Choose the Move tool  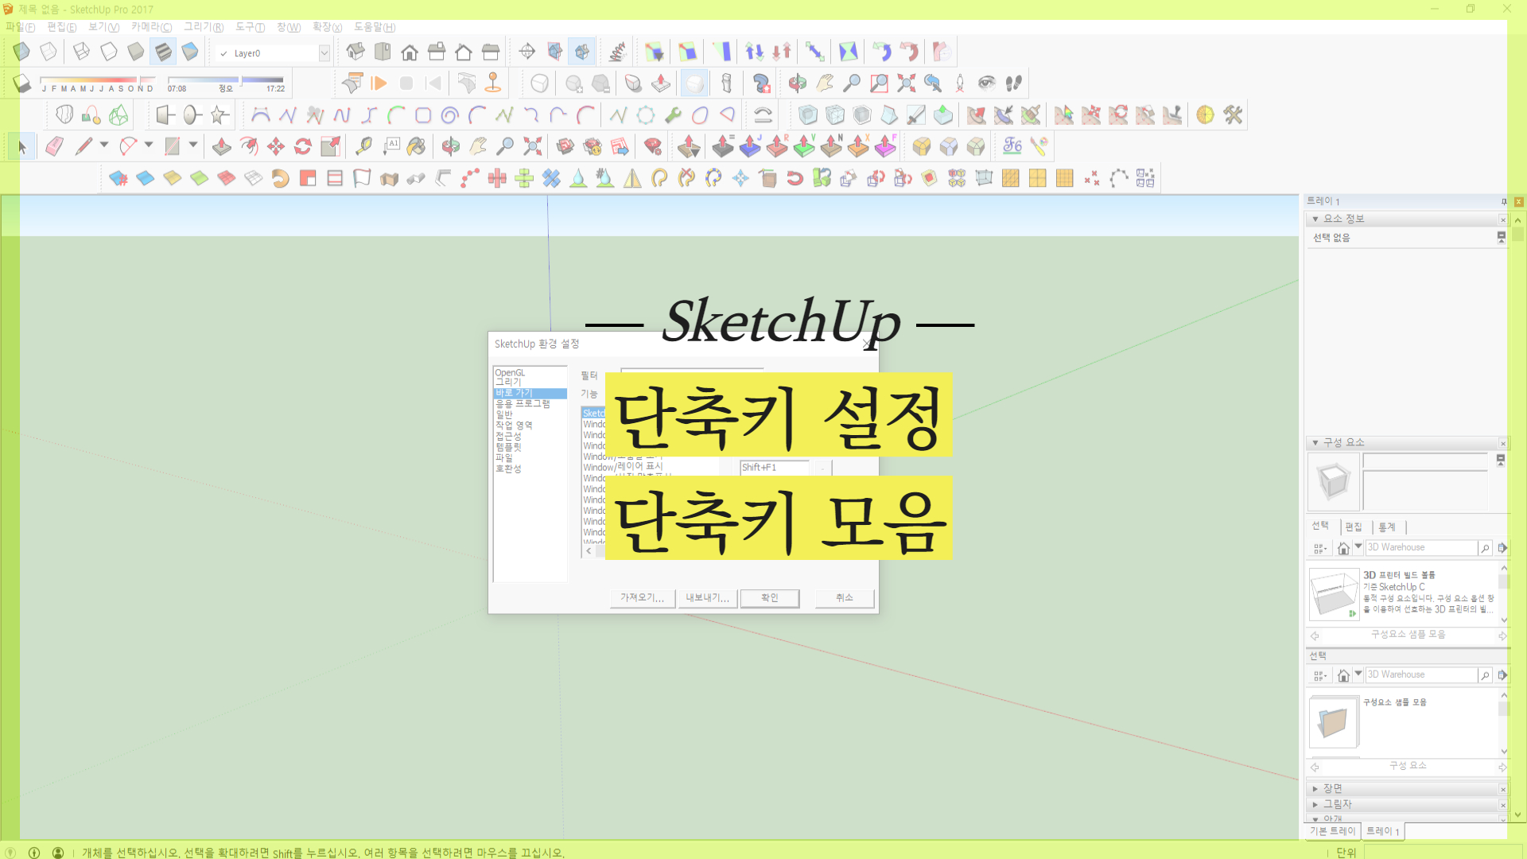coord(276,147)
